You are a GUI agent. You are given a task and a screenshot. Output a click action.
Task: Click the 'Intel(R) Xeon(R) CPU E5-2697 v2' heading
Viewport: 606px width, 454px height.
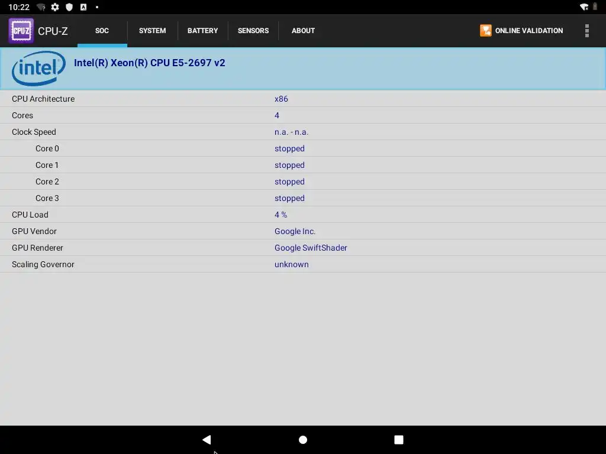pyautogui.click(x=149, y=63)
